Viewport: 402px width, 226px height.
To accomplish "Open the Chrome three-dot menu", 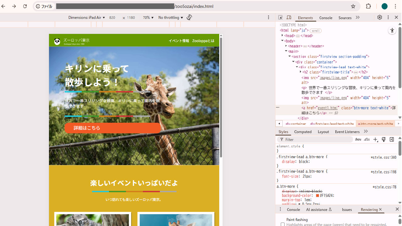I will (395, 6).
